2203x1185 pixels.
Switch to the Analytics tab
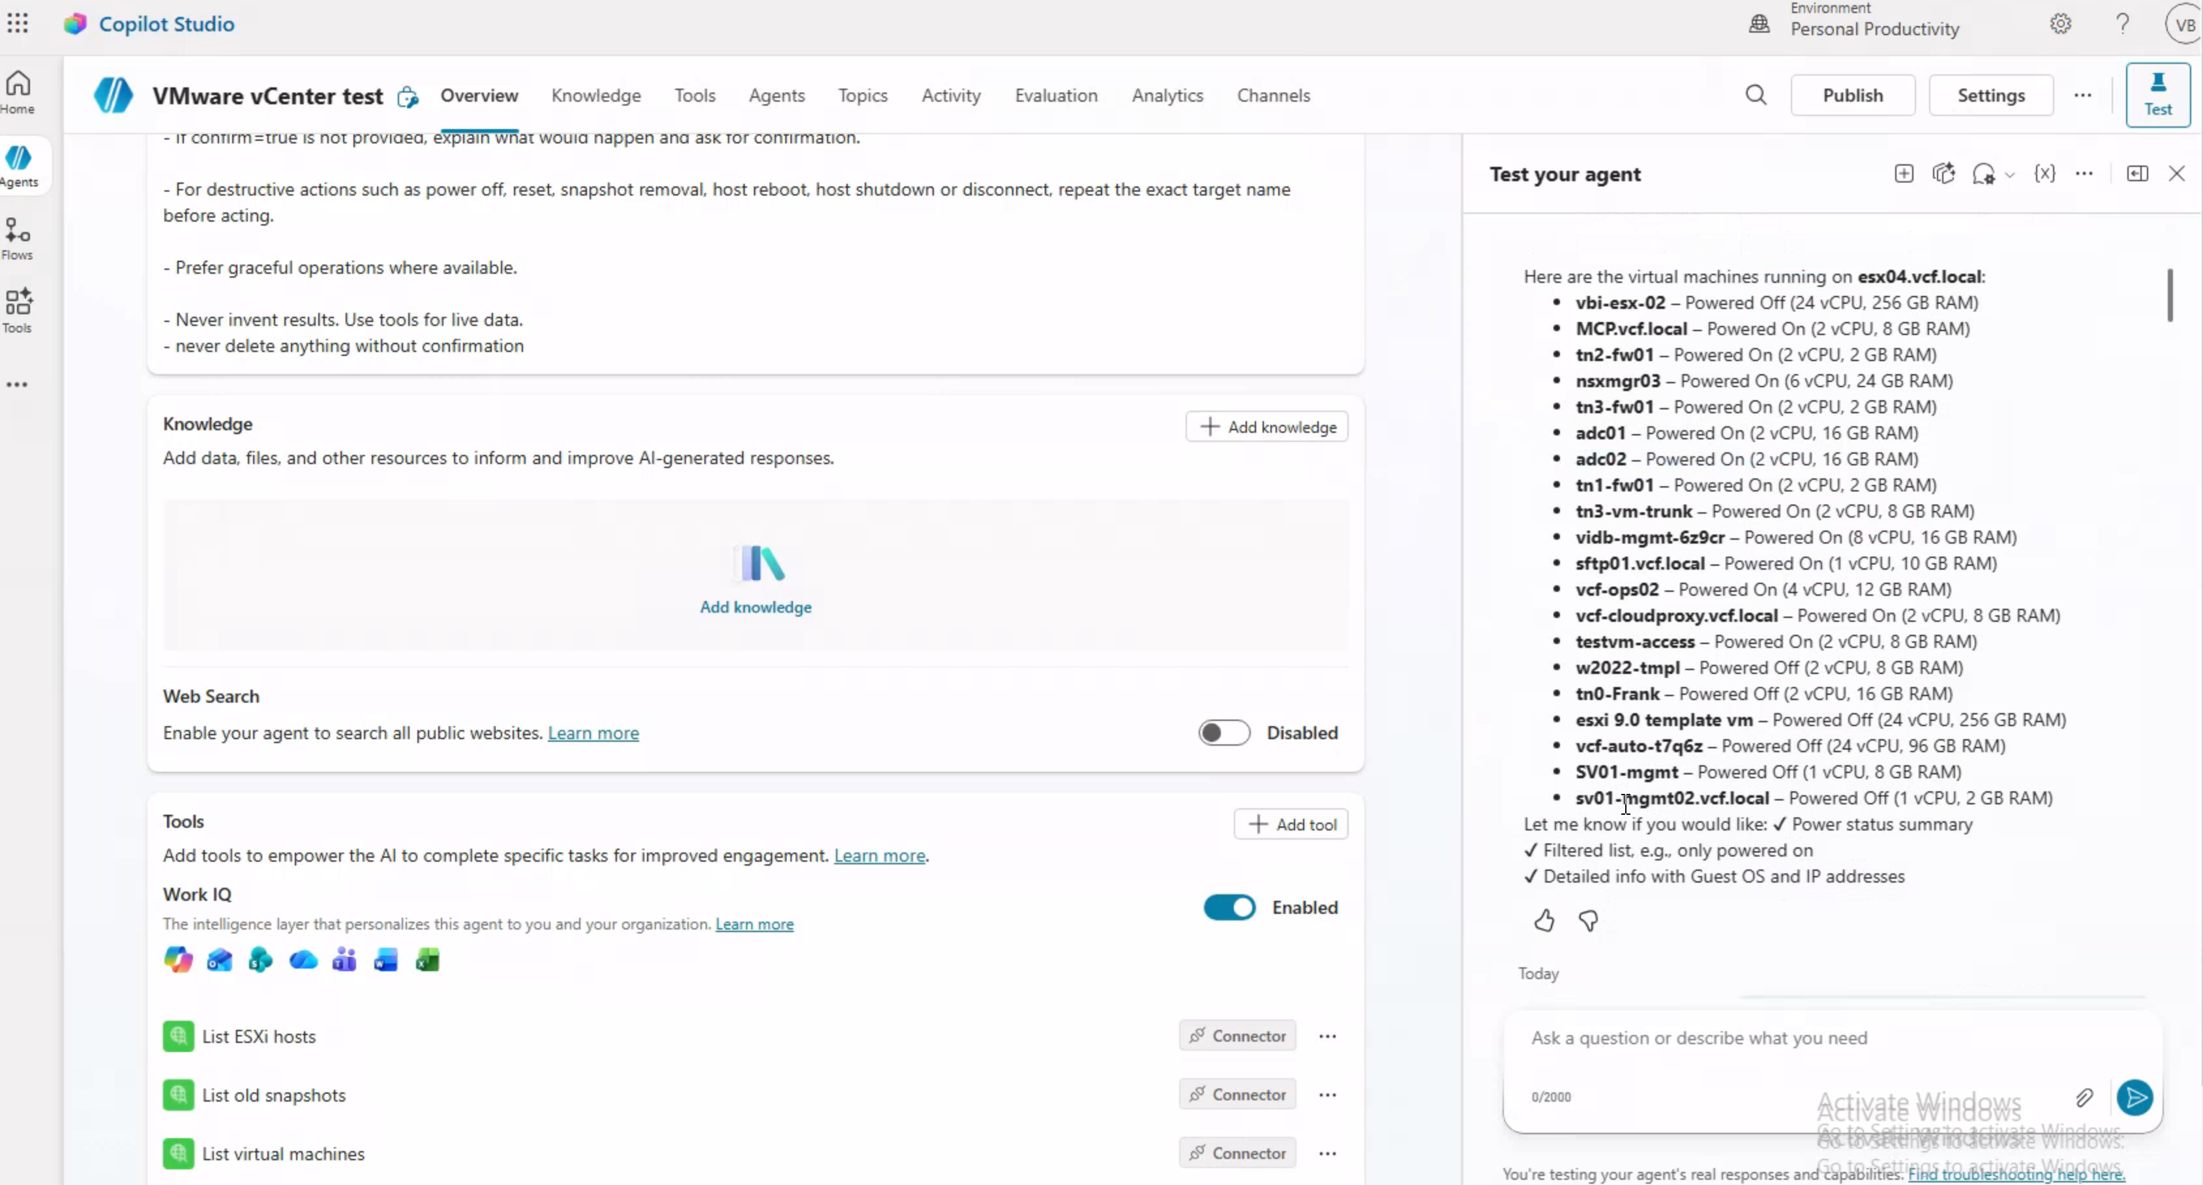1167,95
